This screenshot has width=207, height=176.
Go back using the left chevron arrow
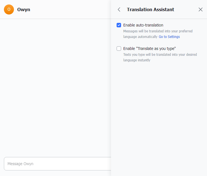(x=119, y=9)
